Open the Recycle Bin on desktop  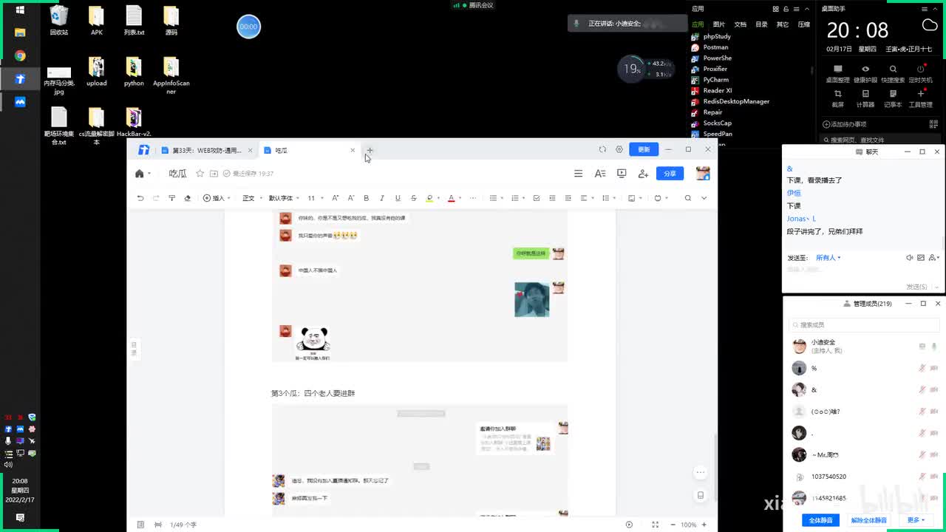(59, 20)
